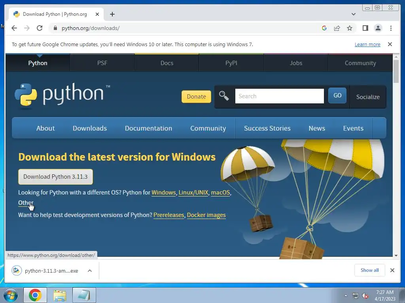Focus the Search input field

[x=280, y=96]
